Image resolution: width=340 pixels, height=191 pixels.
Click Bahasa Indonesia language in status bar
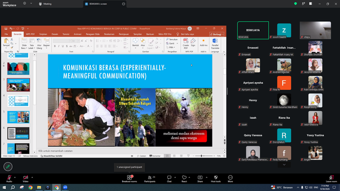(x=30, y=155)
